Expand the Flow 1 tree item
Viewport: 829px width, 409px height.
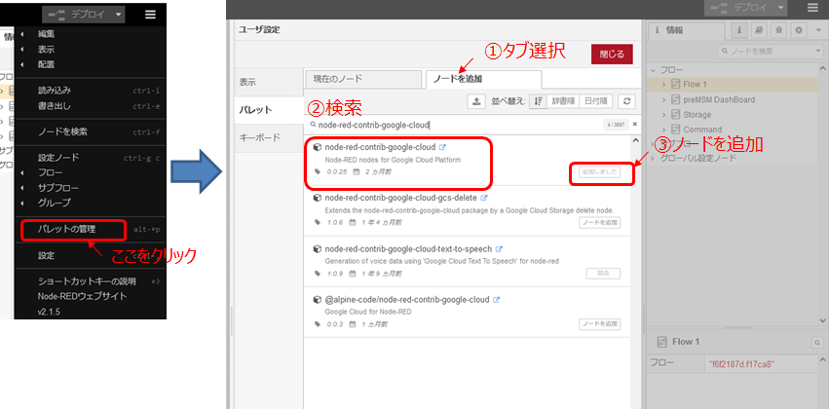coord(663,85)
